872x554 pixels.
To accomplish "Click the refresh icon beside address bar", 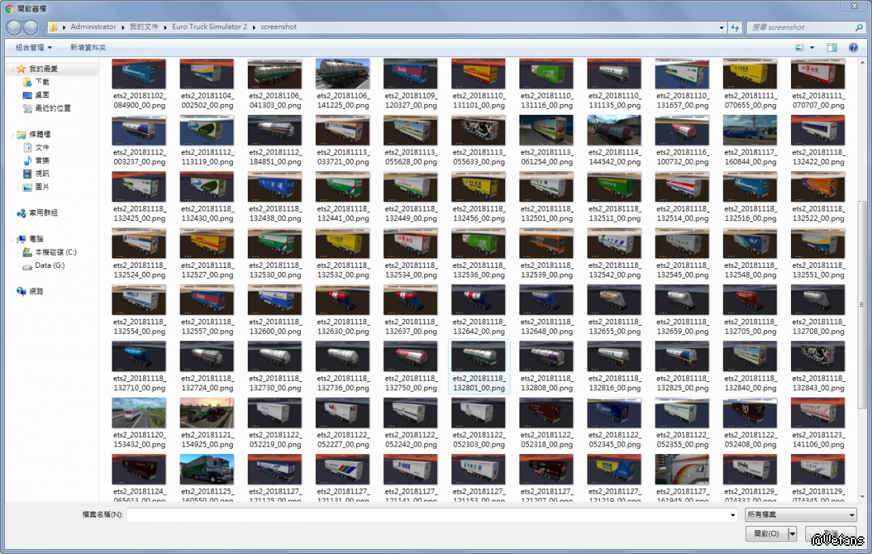I will pyautogui.click(x=735, y=27).
